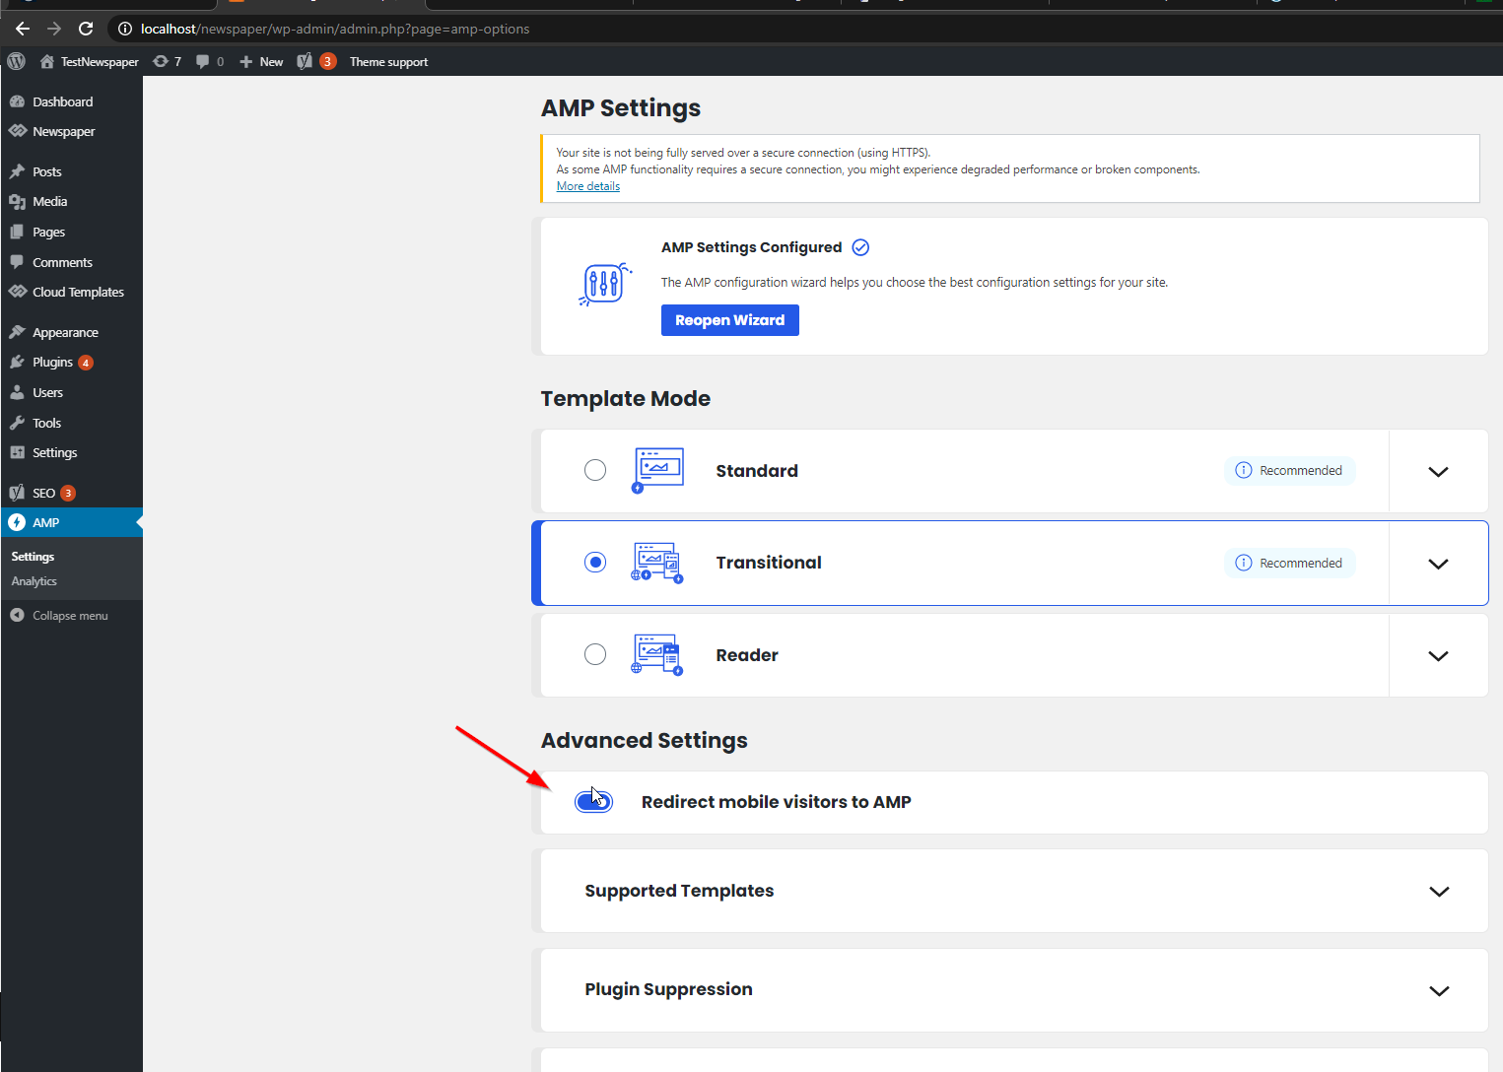Click the browser forward arrow

pos(53,29)
